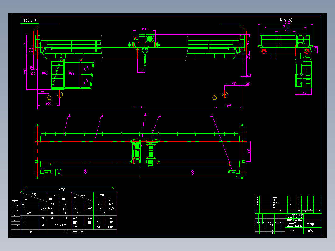
Task: Click the 3195 cab width dimension
Action: [71, 74]
